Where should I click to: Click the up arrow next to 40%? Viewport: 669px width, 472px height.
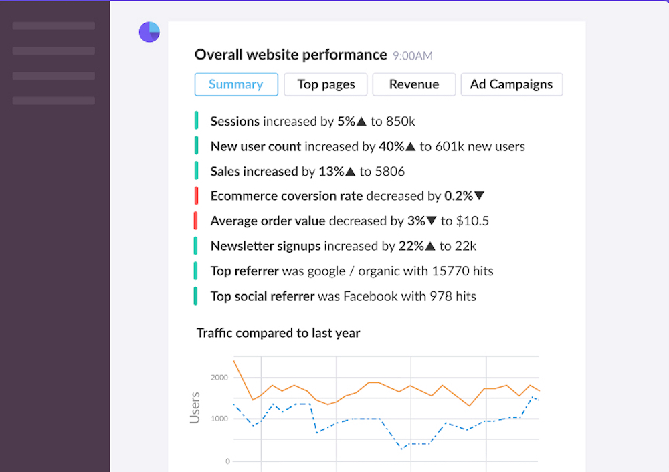(411, 146)
